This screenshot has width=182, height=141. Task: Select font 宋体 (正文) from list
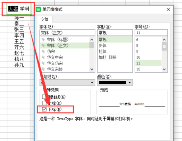(x=65, y=46)
